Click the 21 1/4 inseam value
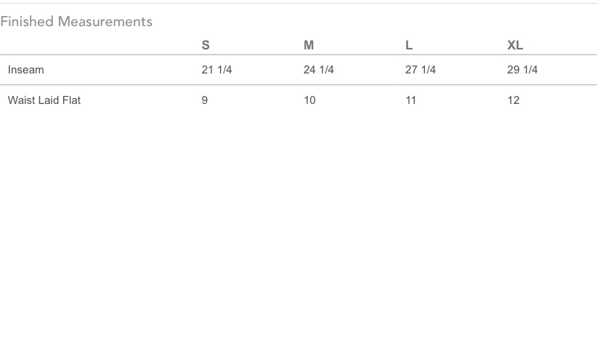Viewport: 597px width, 362px height. (216, 70)
